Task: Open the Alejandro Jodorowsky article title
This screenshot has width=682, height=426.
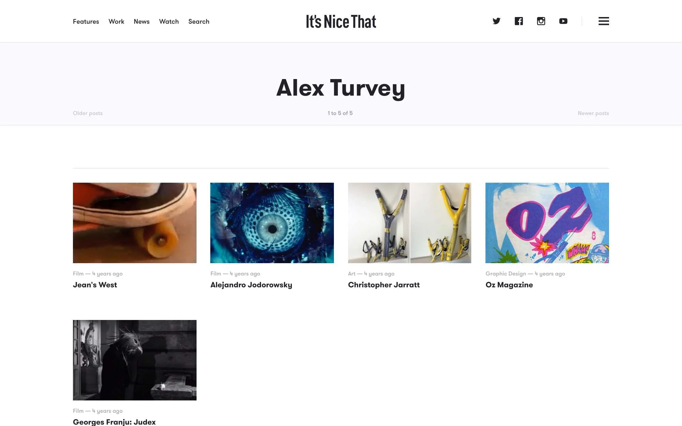Action: click(x=251, y=285)
